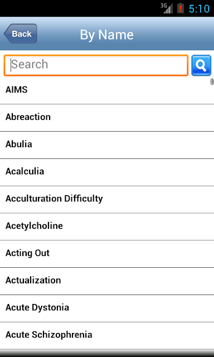Open the Acting Out definition
The width and height of the screenshot is (214, 357).
coord(107,254)
